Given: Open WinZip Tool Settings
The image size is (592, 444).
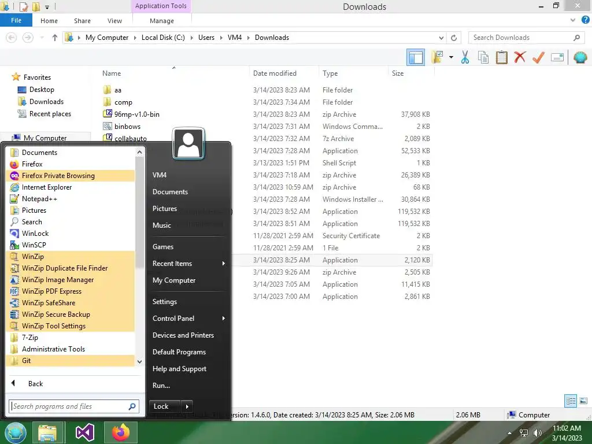Looking at the screenshot, I should click(x=71, y=326).
